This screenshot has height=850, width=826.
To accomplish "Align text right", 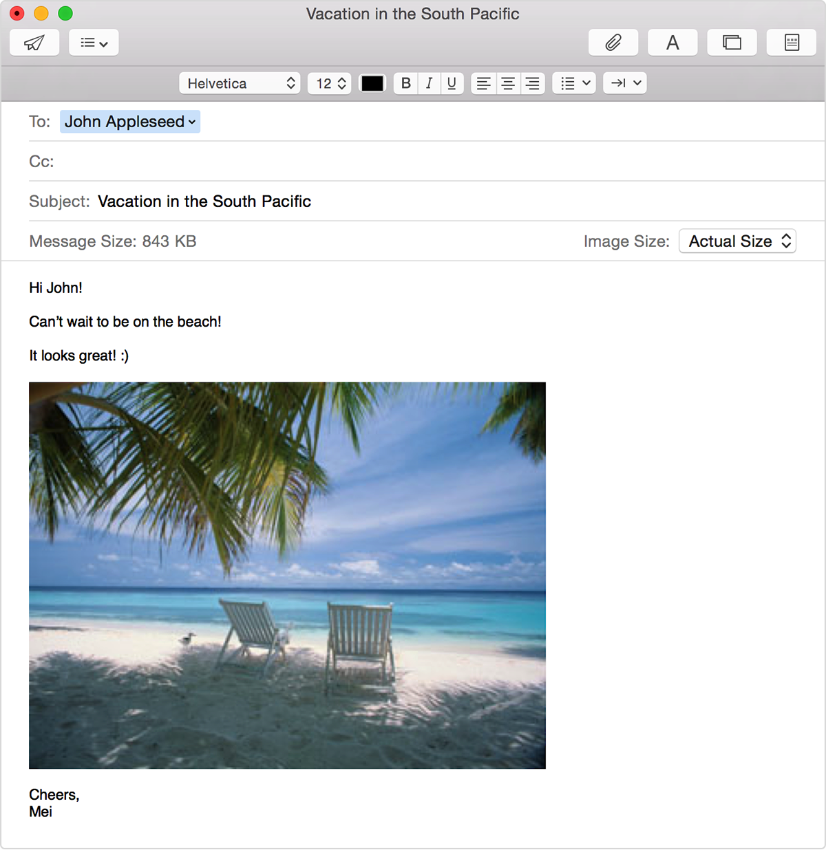I will click(533, 83).
